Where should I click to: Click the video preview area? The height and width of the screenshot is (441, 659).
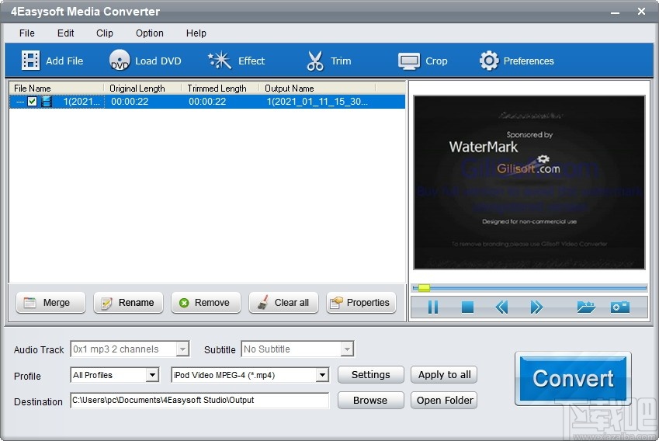(x=529, y=182)
